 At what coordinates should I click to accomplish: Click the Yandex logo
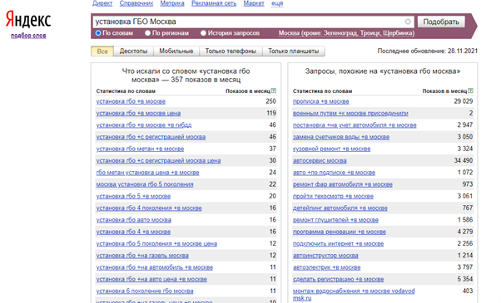click(28, 20)
